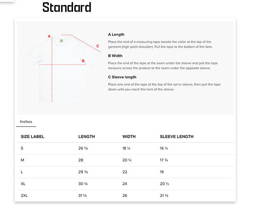Click the B Width heading
Screen dimensions: 254x218
tap(115, 56)
